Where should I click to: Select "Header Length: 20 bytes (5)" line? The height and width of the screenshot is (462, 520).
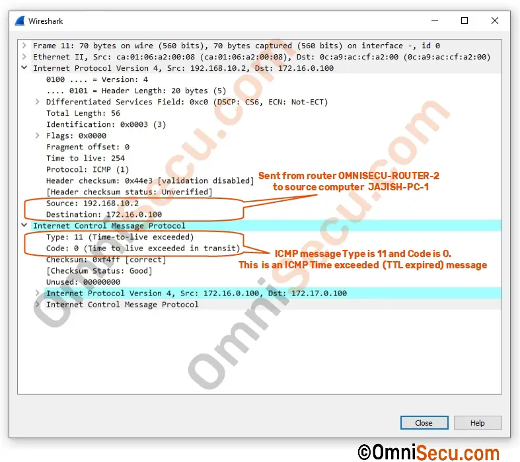136,91
